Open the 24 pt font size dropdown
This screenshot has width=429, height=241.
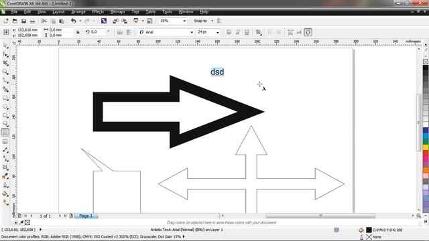217,32
